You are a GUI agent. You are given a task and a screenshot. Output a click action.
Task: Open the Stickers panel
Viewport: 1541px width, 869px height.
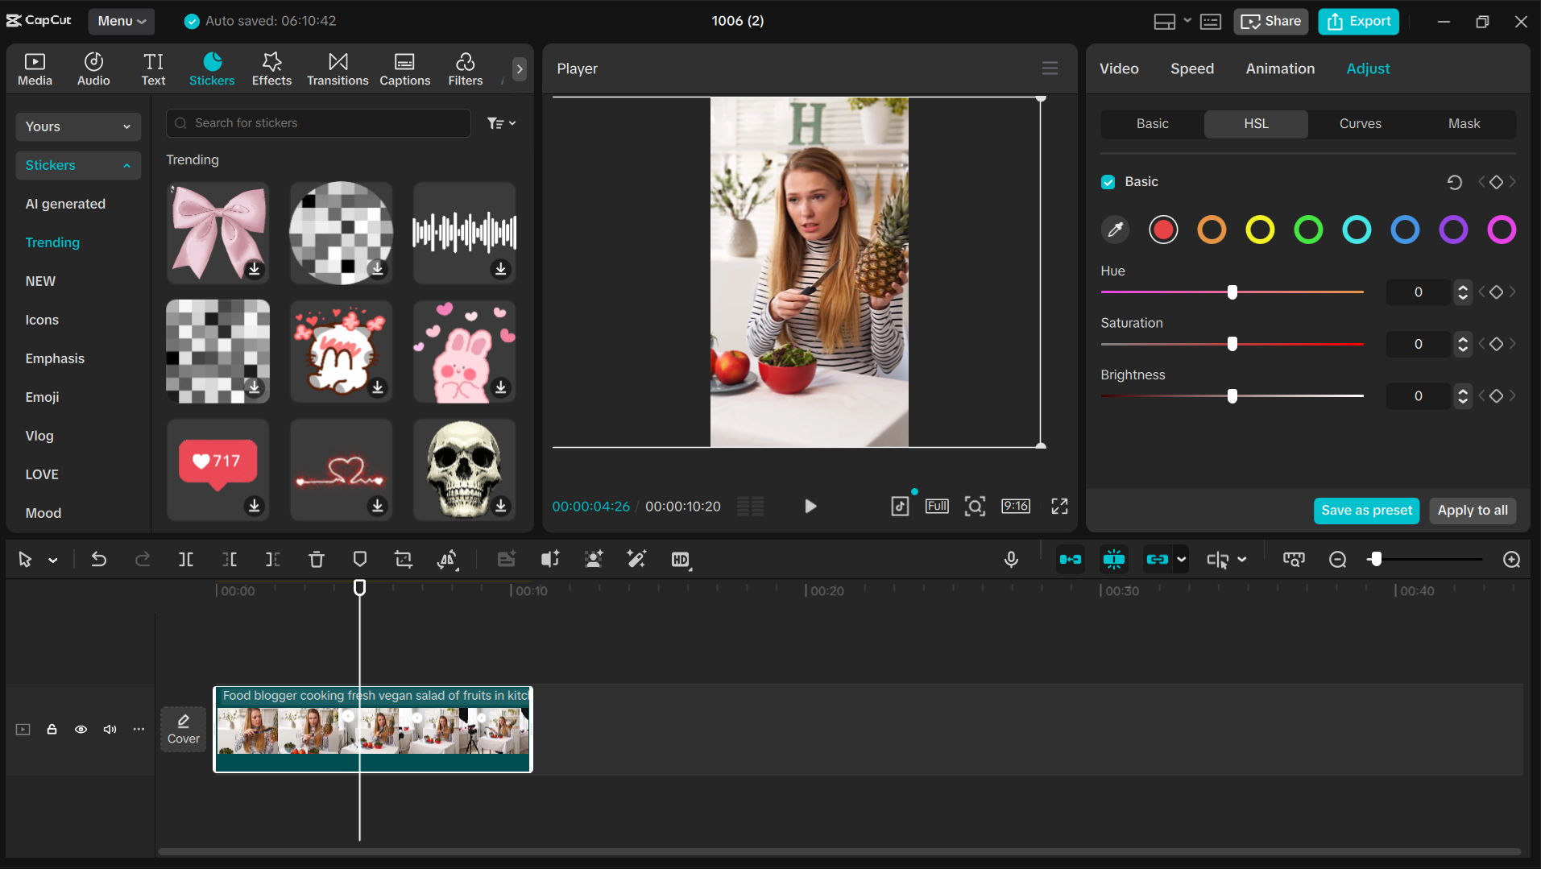click(x=212, y=68)
